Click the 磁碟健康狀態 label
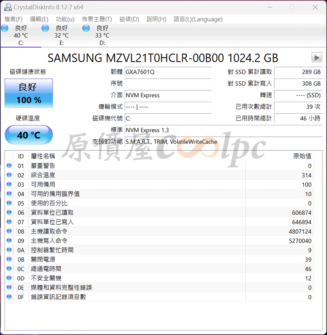The height and width of the screenshot is (335, 327). click(28, 71)
